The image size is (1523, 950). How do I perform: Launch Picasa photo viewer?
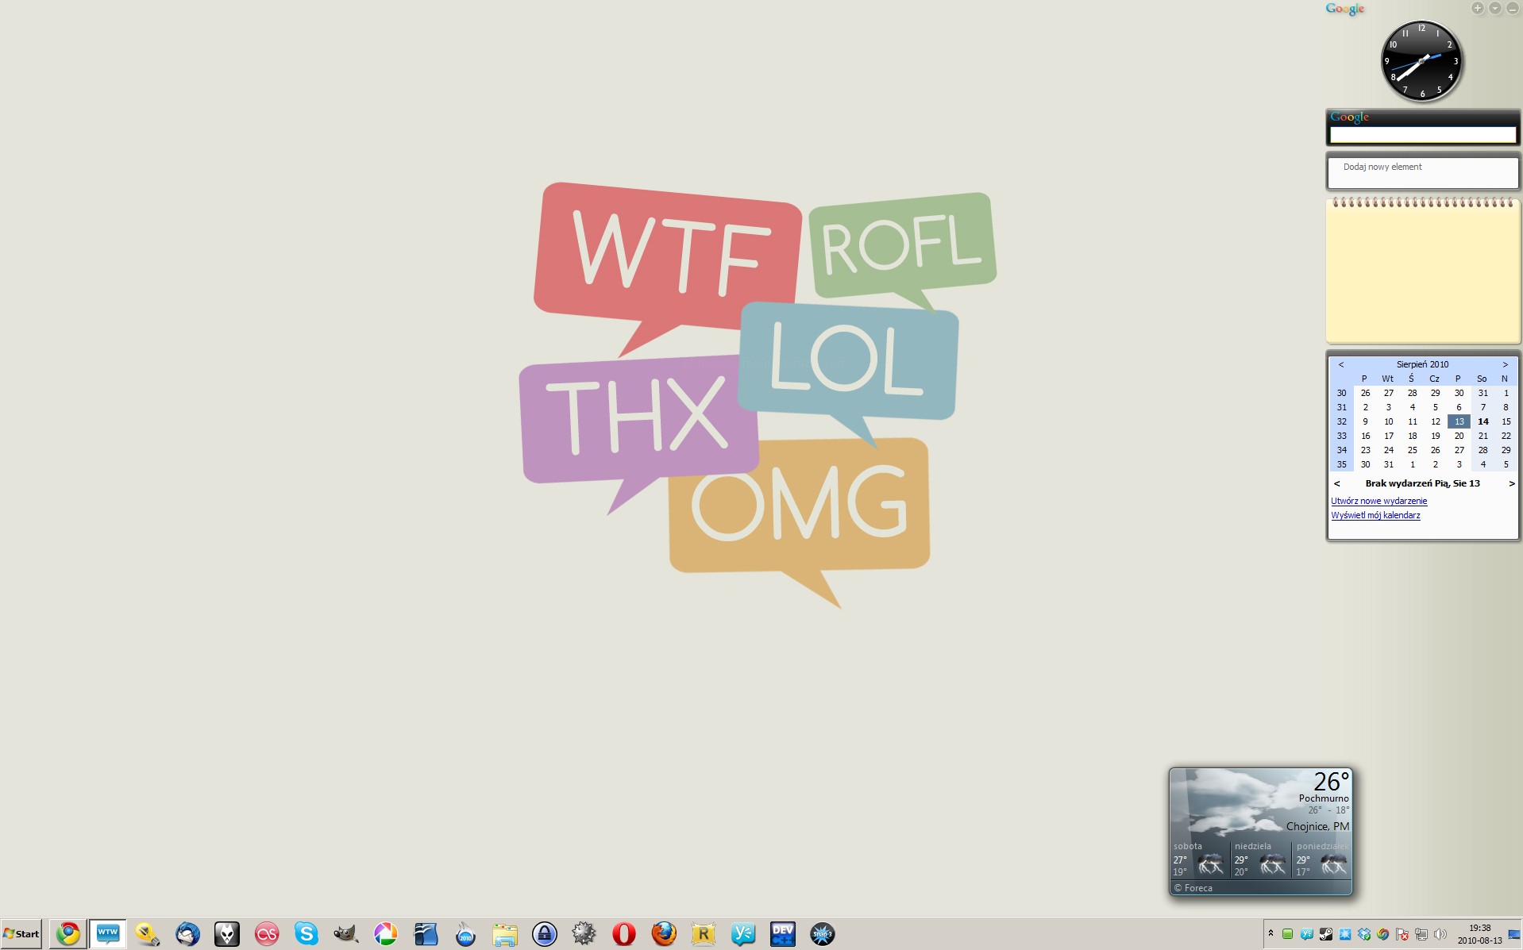[386, 934]
